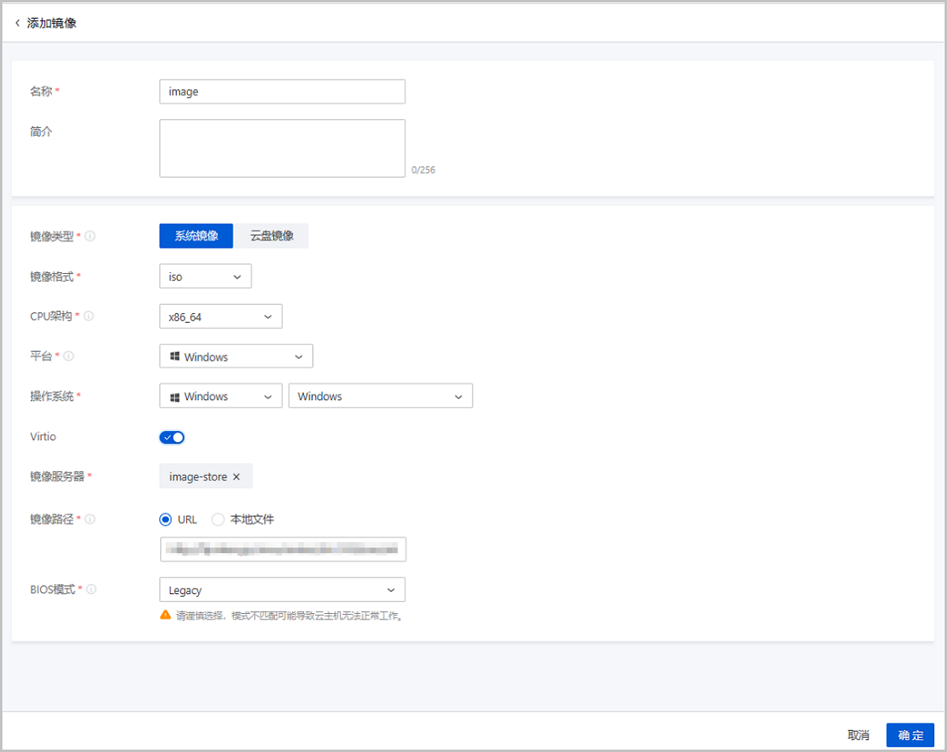
Task: Select the URL radio button
Action: [166, 519]
